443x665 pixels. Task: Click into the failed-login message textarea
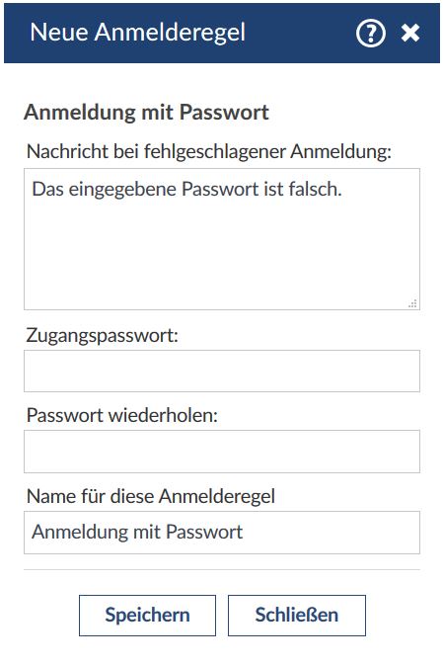coord(222,239)
